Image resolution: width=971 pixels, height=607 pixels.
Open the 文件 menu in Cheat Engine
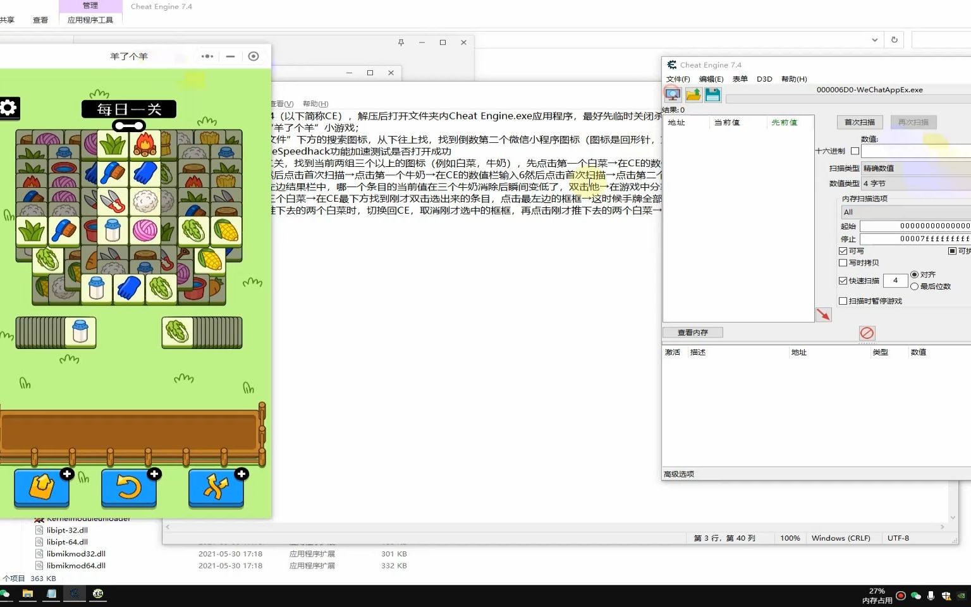[677, 78]
